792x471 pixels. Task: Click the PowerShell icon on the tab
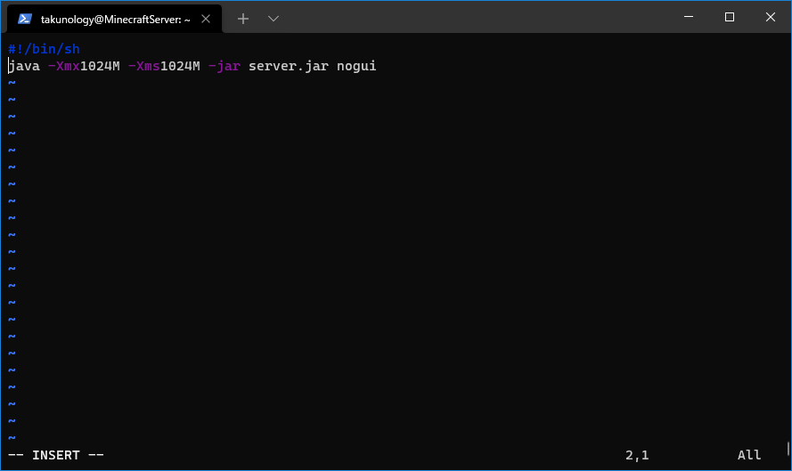point(25,19)
